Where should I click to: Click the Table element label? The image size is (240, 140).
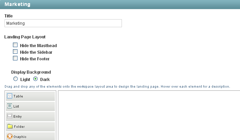click(18, 96)
